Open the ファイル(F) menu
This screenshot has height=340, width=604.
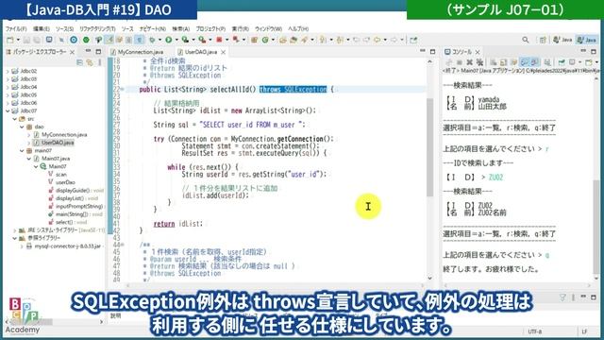coord(16,29)
